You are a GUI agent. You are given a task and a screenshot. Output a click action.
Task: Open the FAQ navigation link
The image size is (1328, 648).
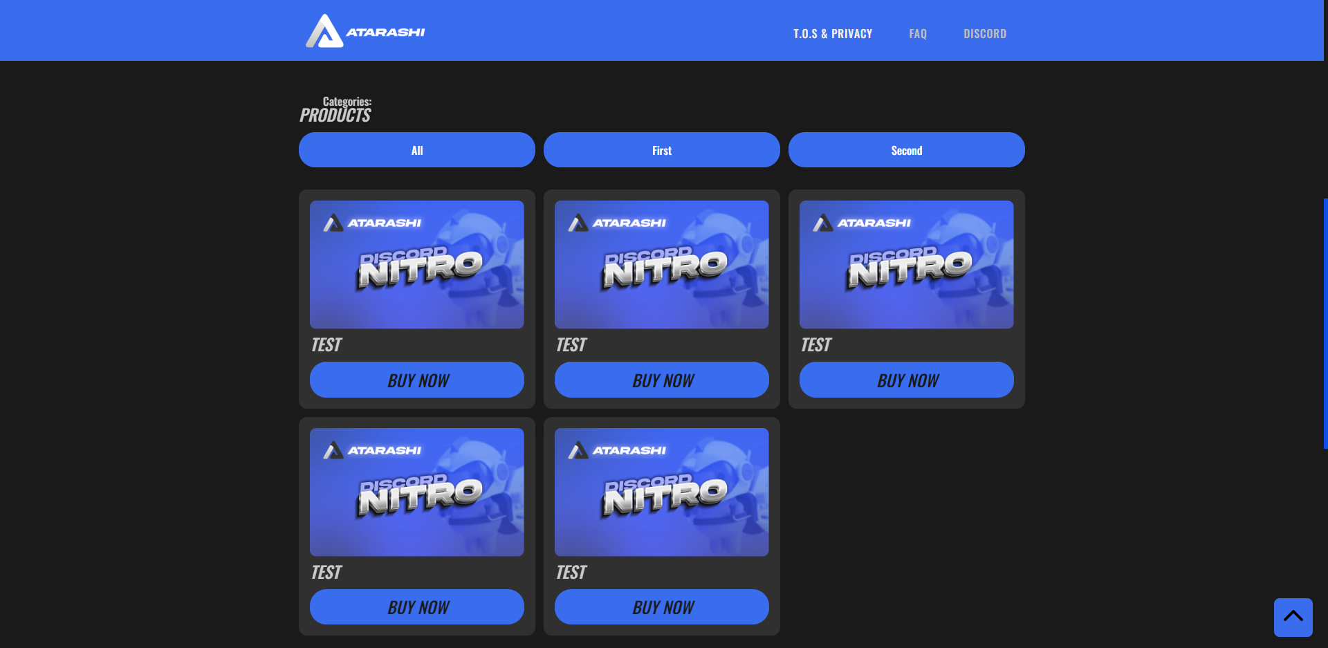pos(917,33)
